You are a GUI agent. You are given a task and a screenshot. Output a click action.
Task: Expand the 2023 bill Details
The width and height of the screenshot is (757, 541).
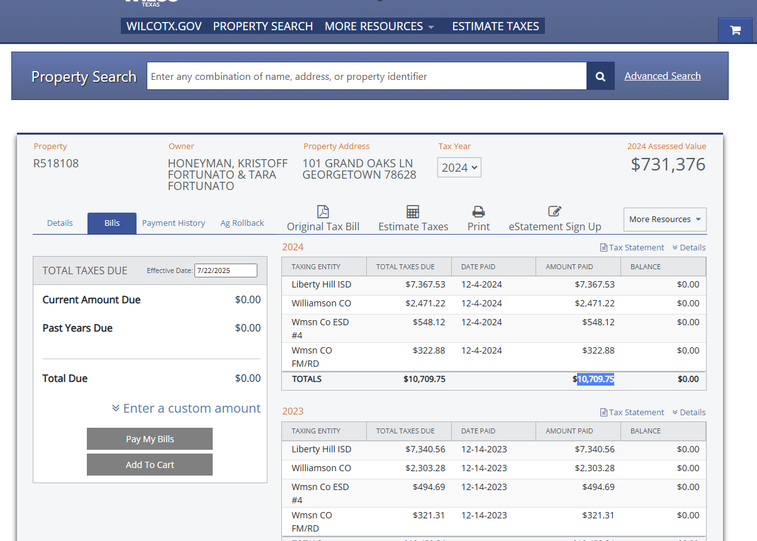[x=688, y=412]
